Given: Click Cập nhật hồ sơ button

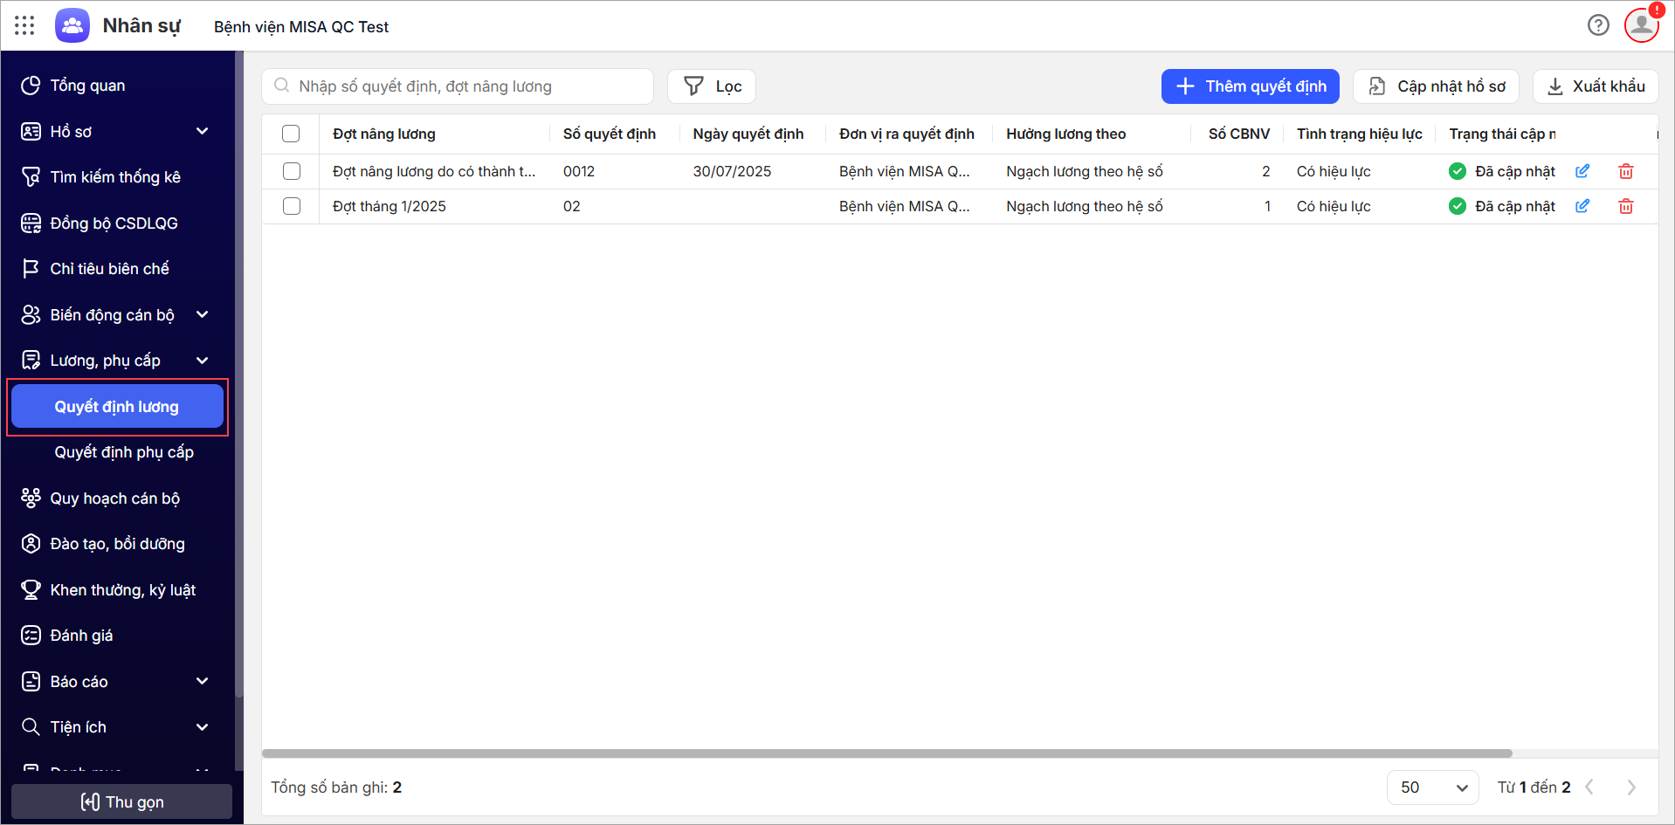Looking at the screenshot, I should (x=1436, y=86).
